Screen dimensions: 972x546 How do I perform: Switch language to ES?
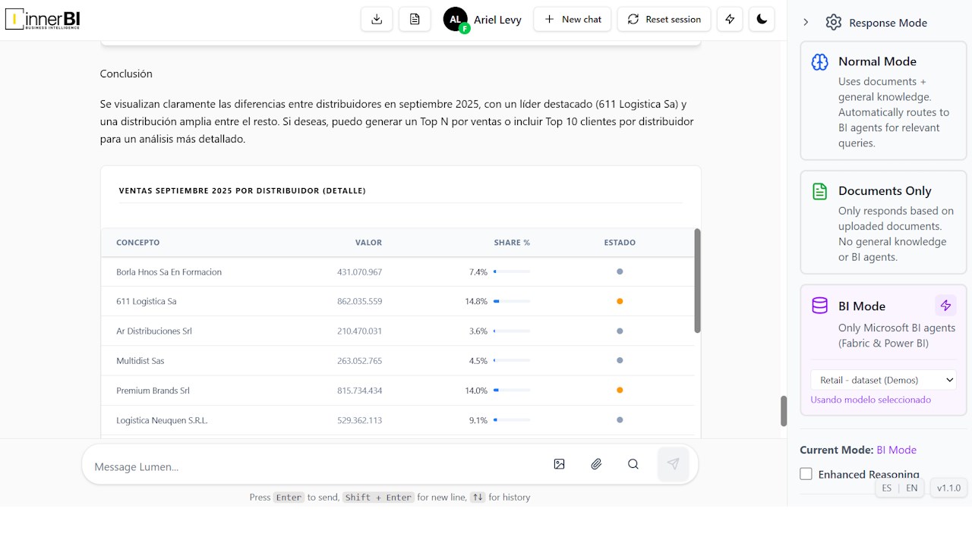click(887, 488)
